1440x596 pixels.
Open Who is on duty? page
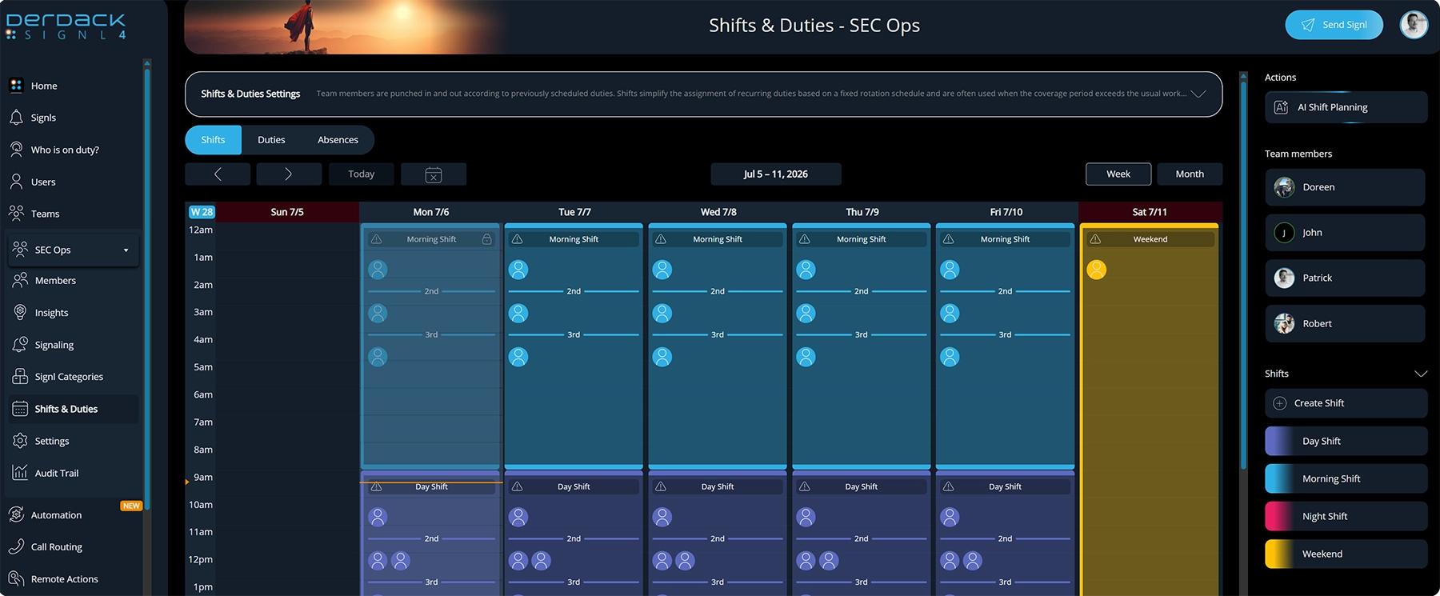tap(65, 150)
